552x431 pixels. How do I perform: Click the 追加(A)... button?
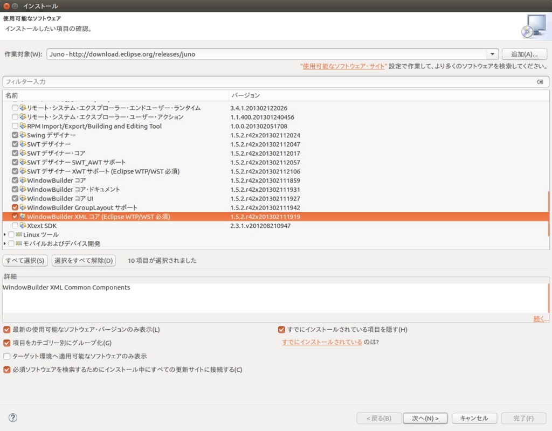click(x=524, y=54)
